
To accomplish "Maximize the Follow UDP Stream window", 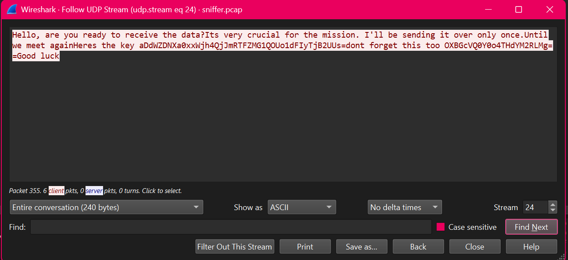I will pos(518,10).
